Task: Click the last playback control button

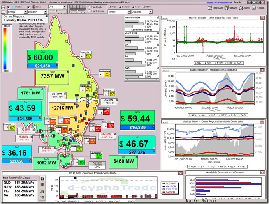Action: (x=84, y=7)
